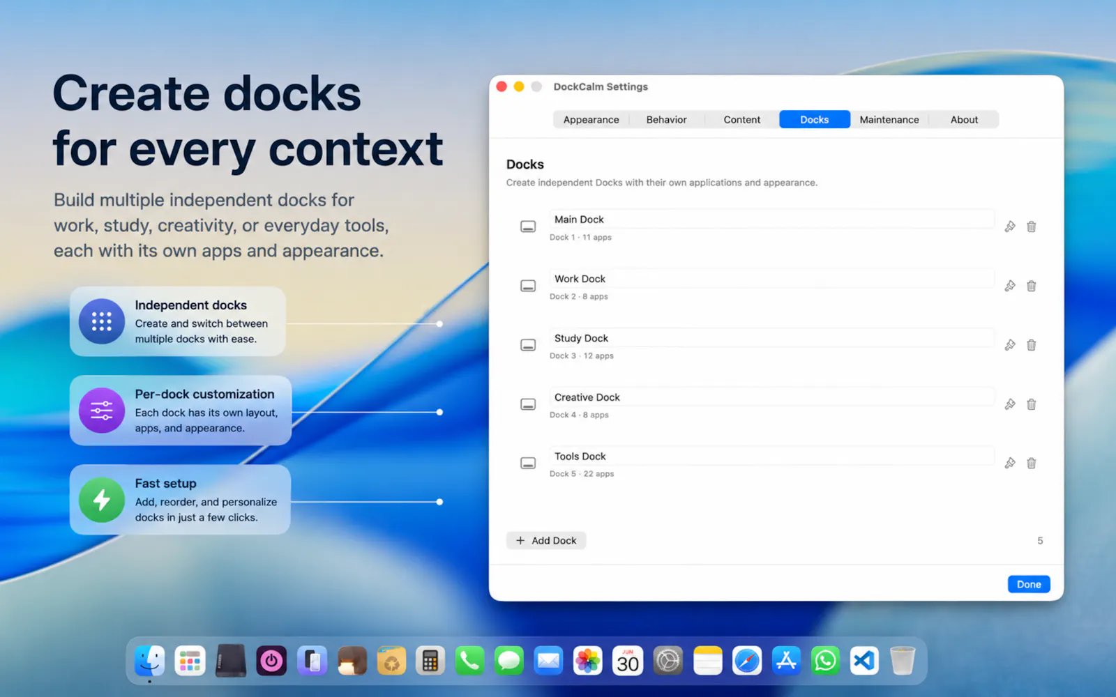Open Calendar showing 30

click(x=628, y=660)
